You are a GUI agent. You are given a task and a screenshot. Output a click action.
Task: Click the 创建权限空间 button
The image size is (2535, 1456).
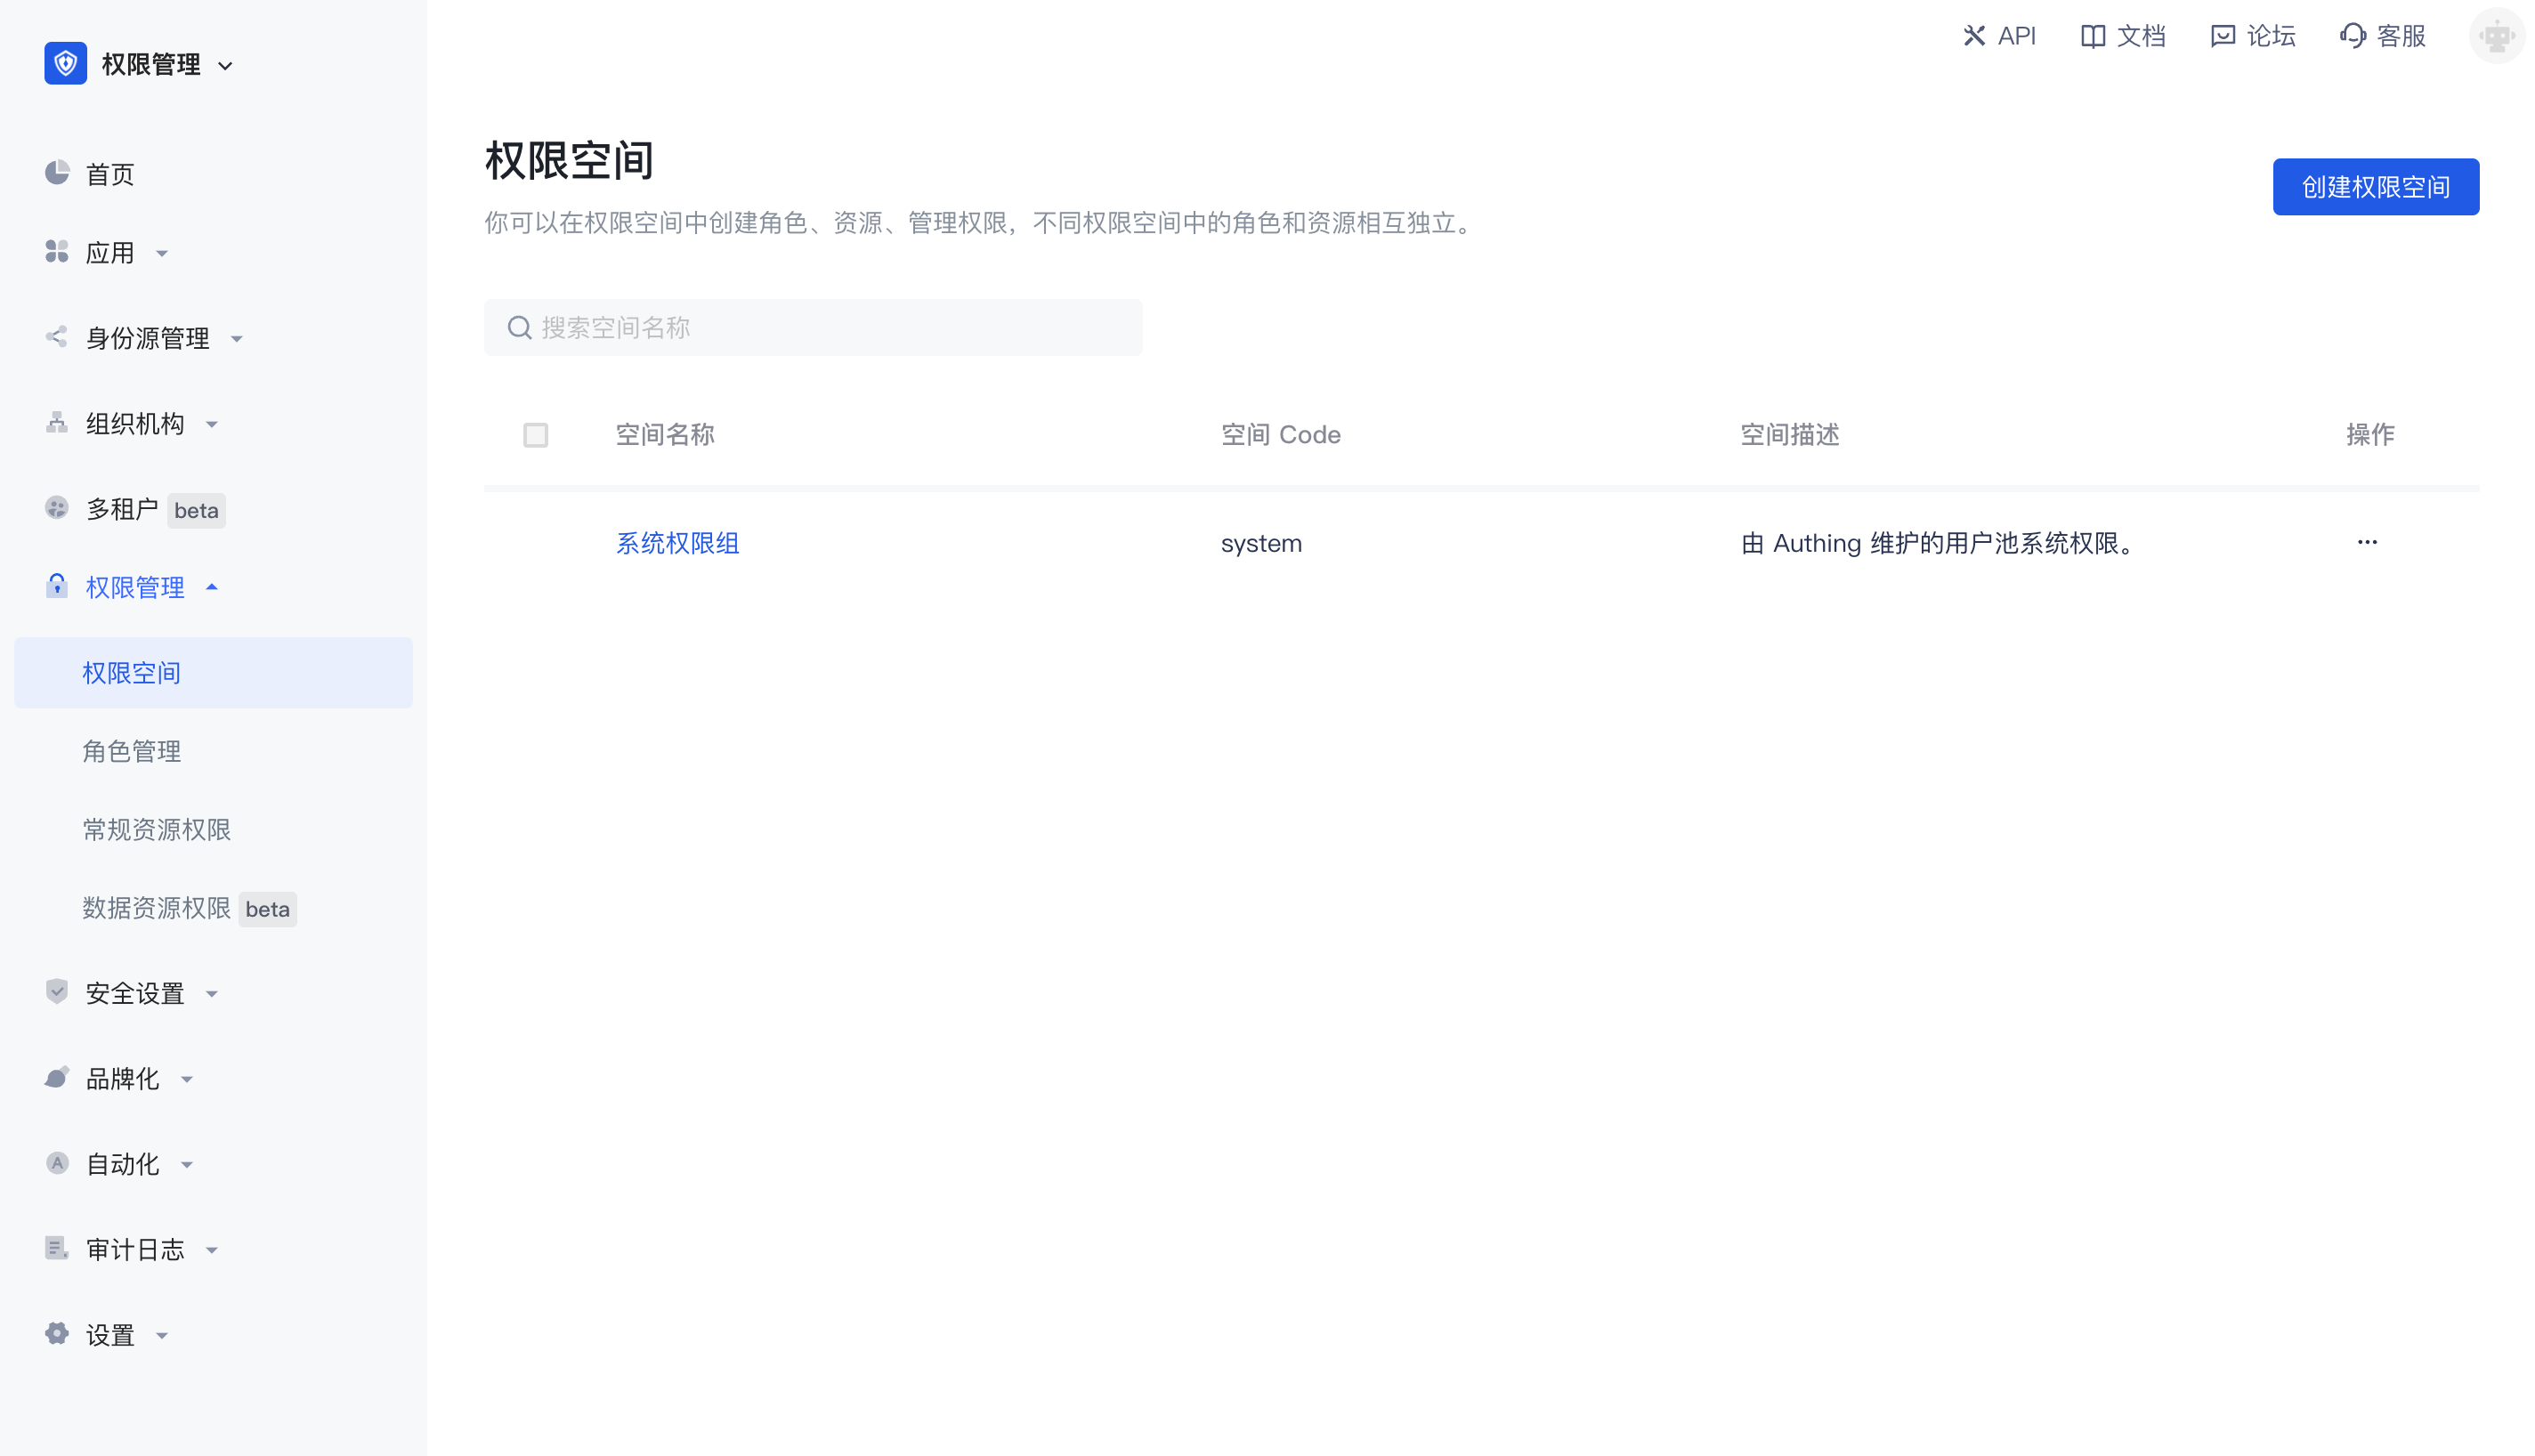(x=2376, y=187)
